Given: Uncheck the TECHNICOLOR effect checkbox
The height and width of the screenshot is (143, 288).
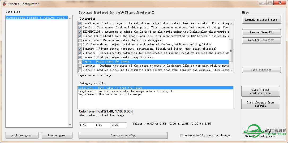Looking at the screenshot, I should click(x=80, y=32).
